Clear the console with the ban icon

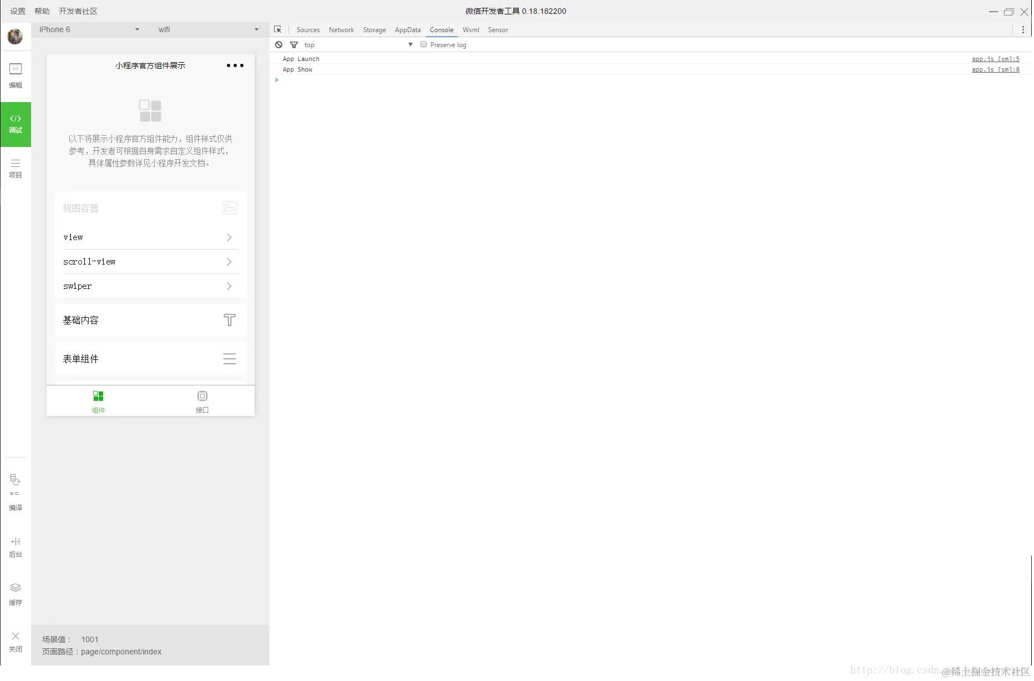[x=279, y=44]
